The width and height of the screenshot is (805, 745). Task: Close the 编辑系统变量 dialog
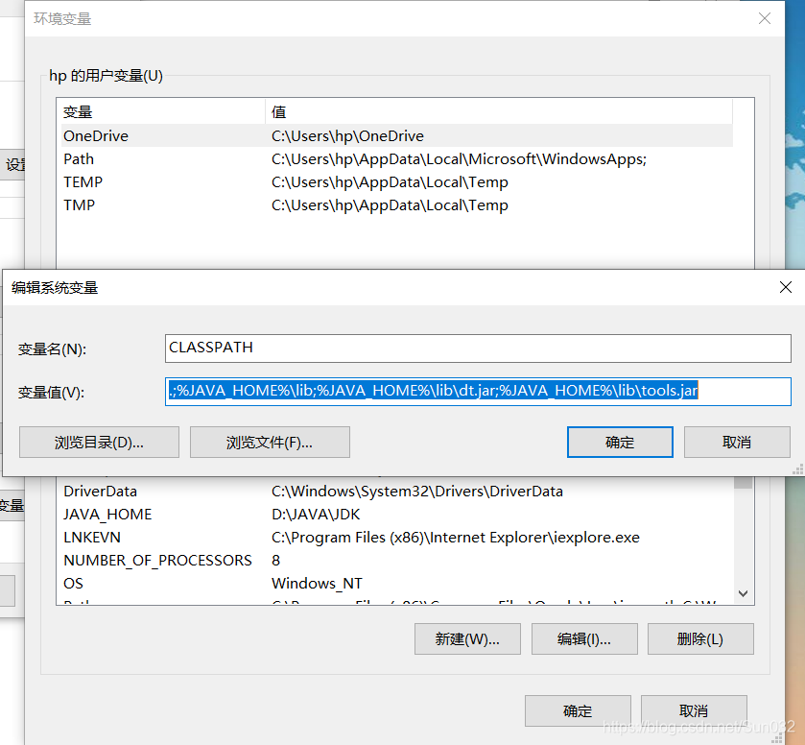coord(786,287)
